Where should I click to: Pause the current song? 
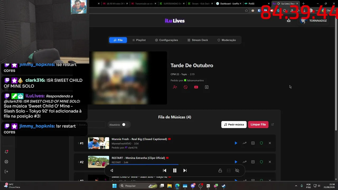[x=175, y=170]
